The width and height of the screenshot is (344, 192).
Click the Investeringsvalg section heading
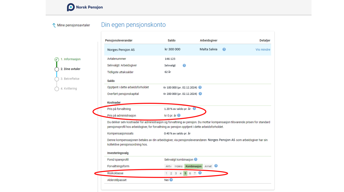(x=118, y=153)
